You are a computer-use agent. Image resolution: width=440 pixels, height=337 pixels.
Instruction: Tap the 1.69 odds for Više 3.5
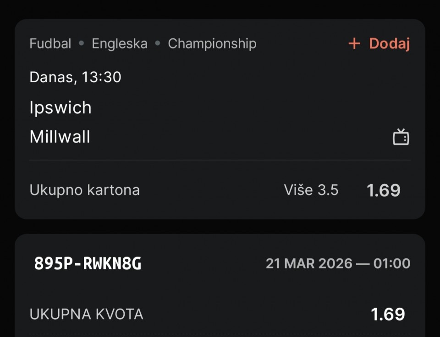click(384, 190)
